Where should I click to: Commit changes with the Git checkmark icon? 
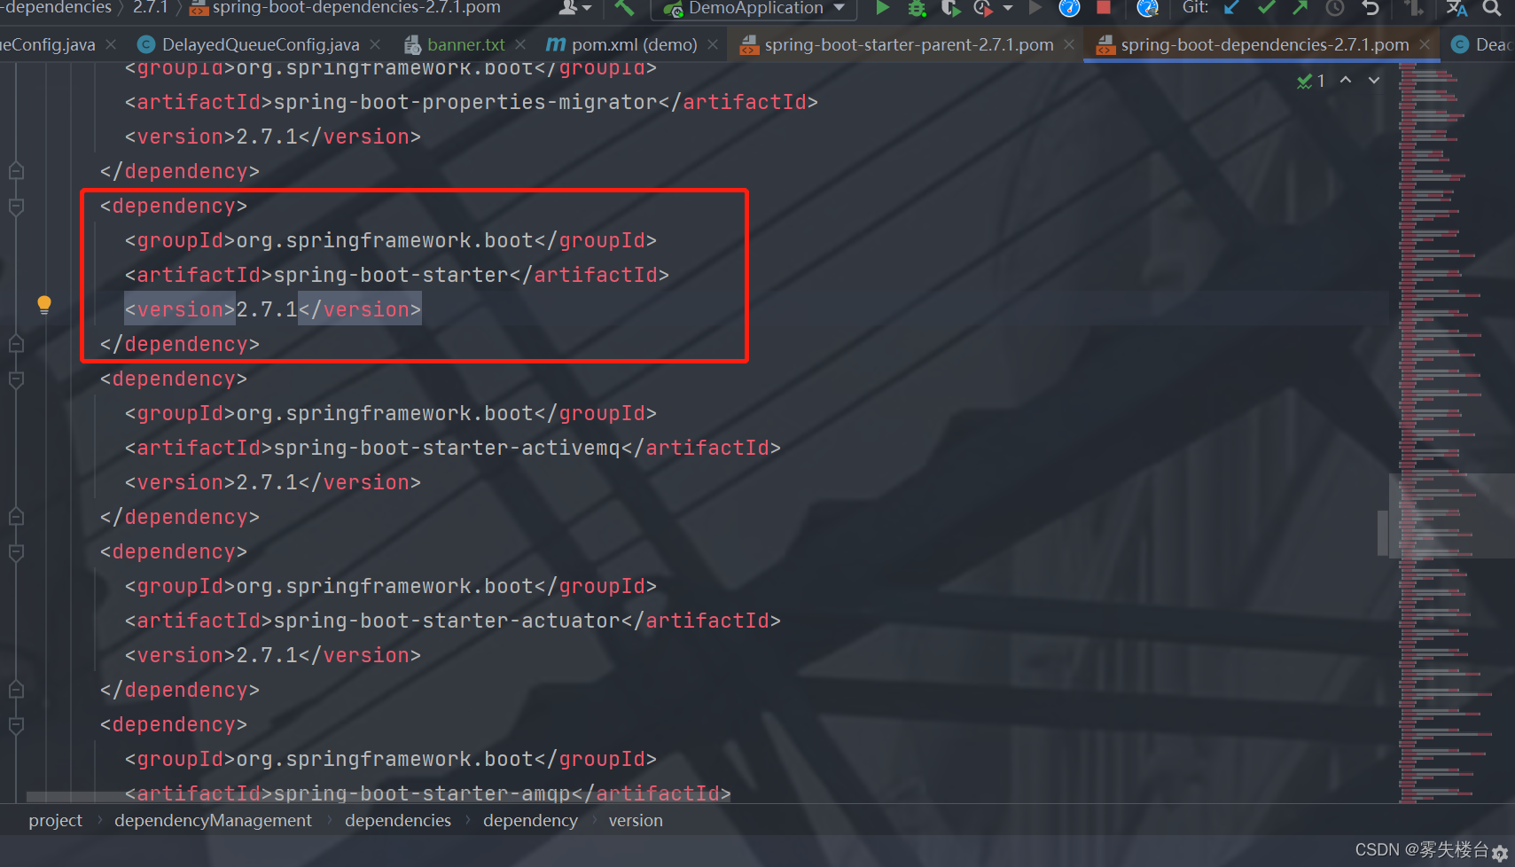pyautogui.click(x=1266, y=8)
